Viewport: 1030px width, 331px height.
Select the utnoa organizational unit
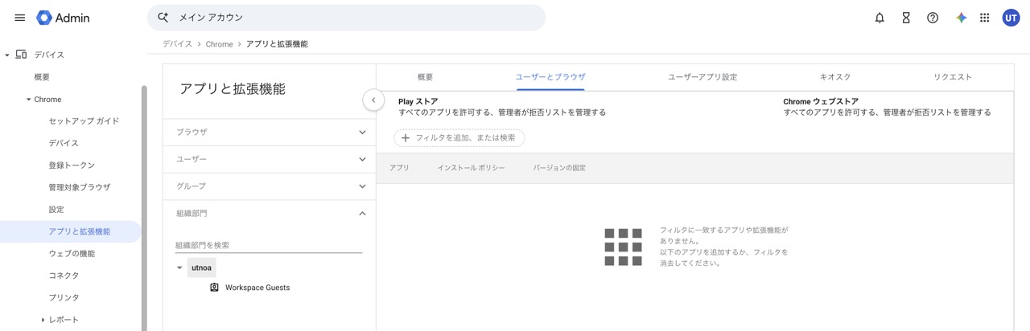click(x=202, y=268)
